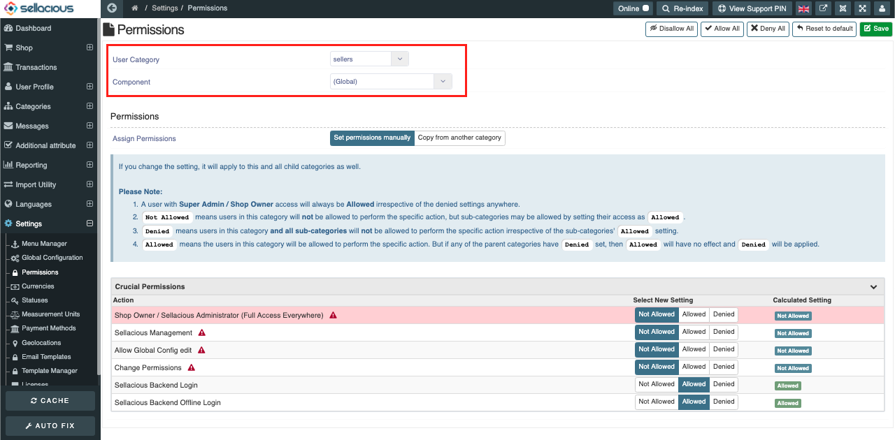Expand the Additional attribute menu

[89, 145]
